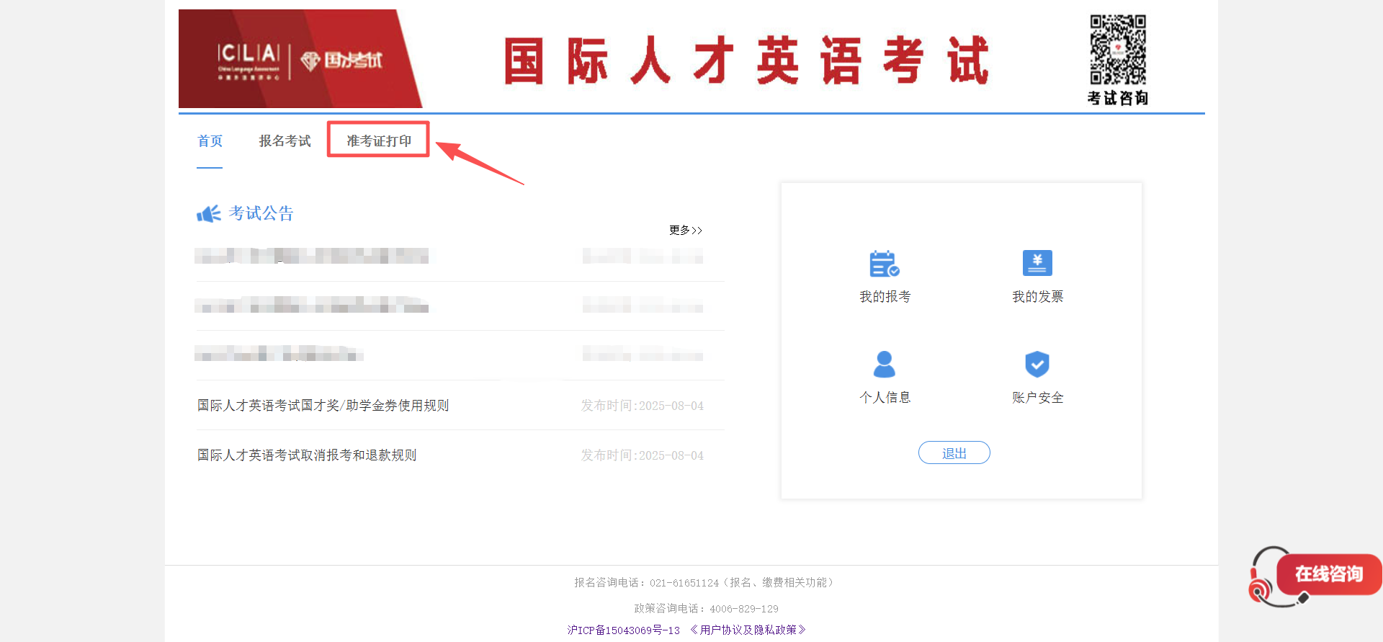Click the 考试咨询 QR code
The height and width of the screenshot is (642, 1383).
(1118, 50)
